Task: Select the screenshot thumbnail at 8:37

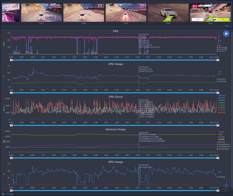Action: [41, 13]
